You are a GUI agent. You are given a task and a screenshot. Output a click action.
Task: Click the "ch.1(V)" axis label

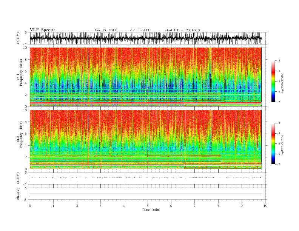pyautogui.click(x=18, y=38)
